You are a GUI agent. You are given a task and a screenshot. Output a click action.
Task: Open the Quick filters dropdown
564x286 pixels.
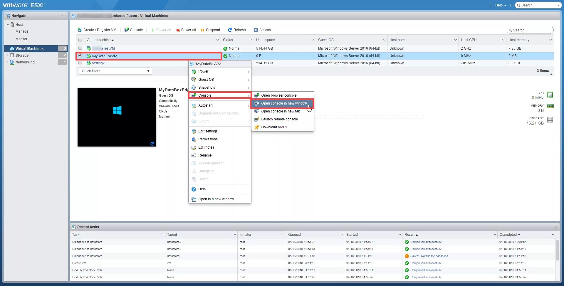pos(115,71)
